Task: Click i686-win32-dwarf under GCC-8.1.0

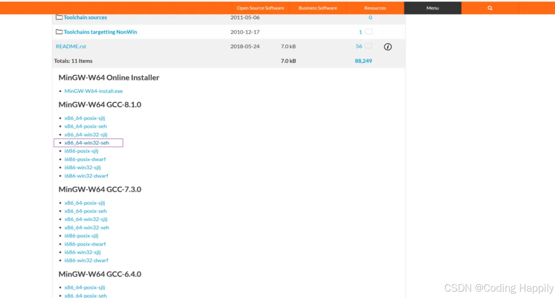Action: (x=86, y=176)
